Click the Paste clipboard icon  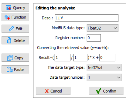[10, 70]
